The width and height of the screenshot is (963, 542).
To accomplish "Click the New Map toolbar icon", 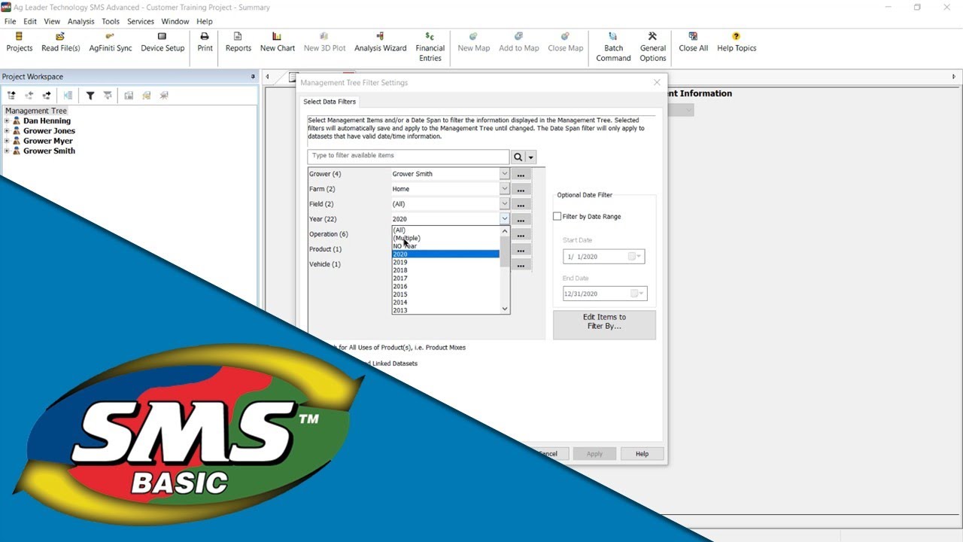I will 473,42.
